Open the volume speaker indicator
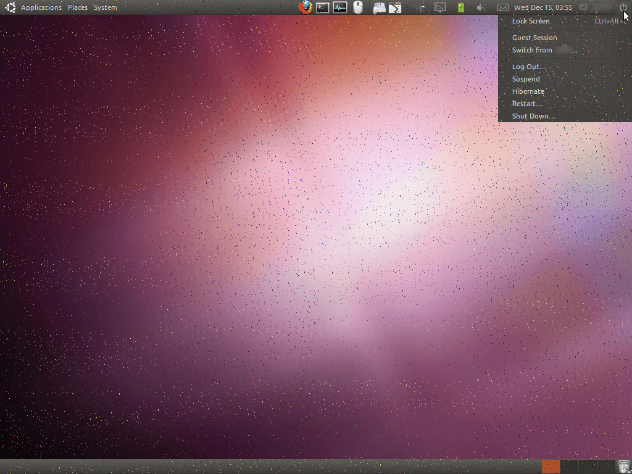Image resolution: width=632 pixels, height=474 pixels. coord(481,7)
